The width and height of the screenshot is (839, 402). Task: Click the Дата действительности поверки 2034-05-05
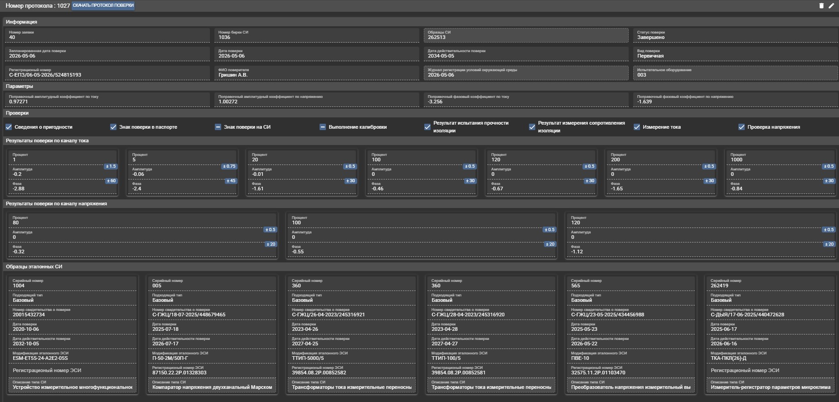coord(526,54)
